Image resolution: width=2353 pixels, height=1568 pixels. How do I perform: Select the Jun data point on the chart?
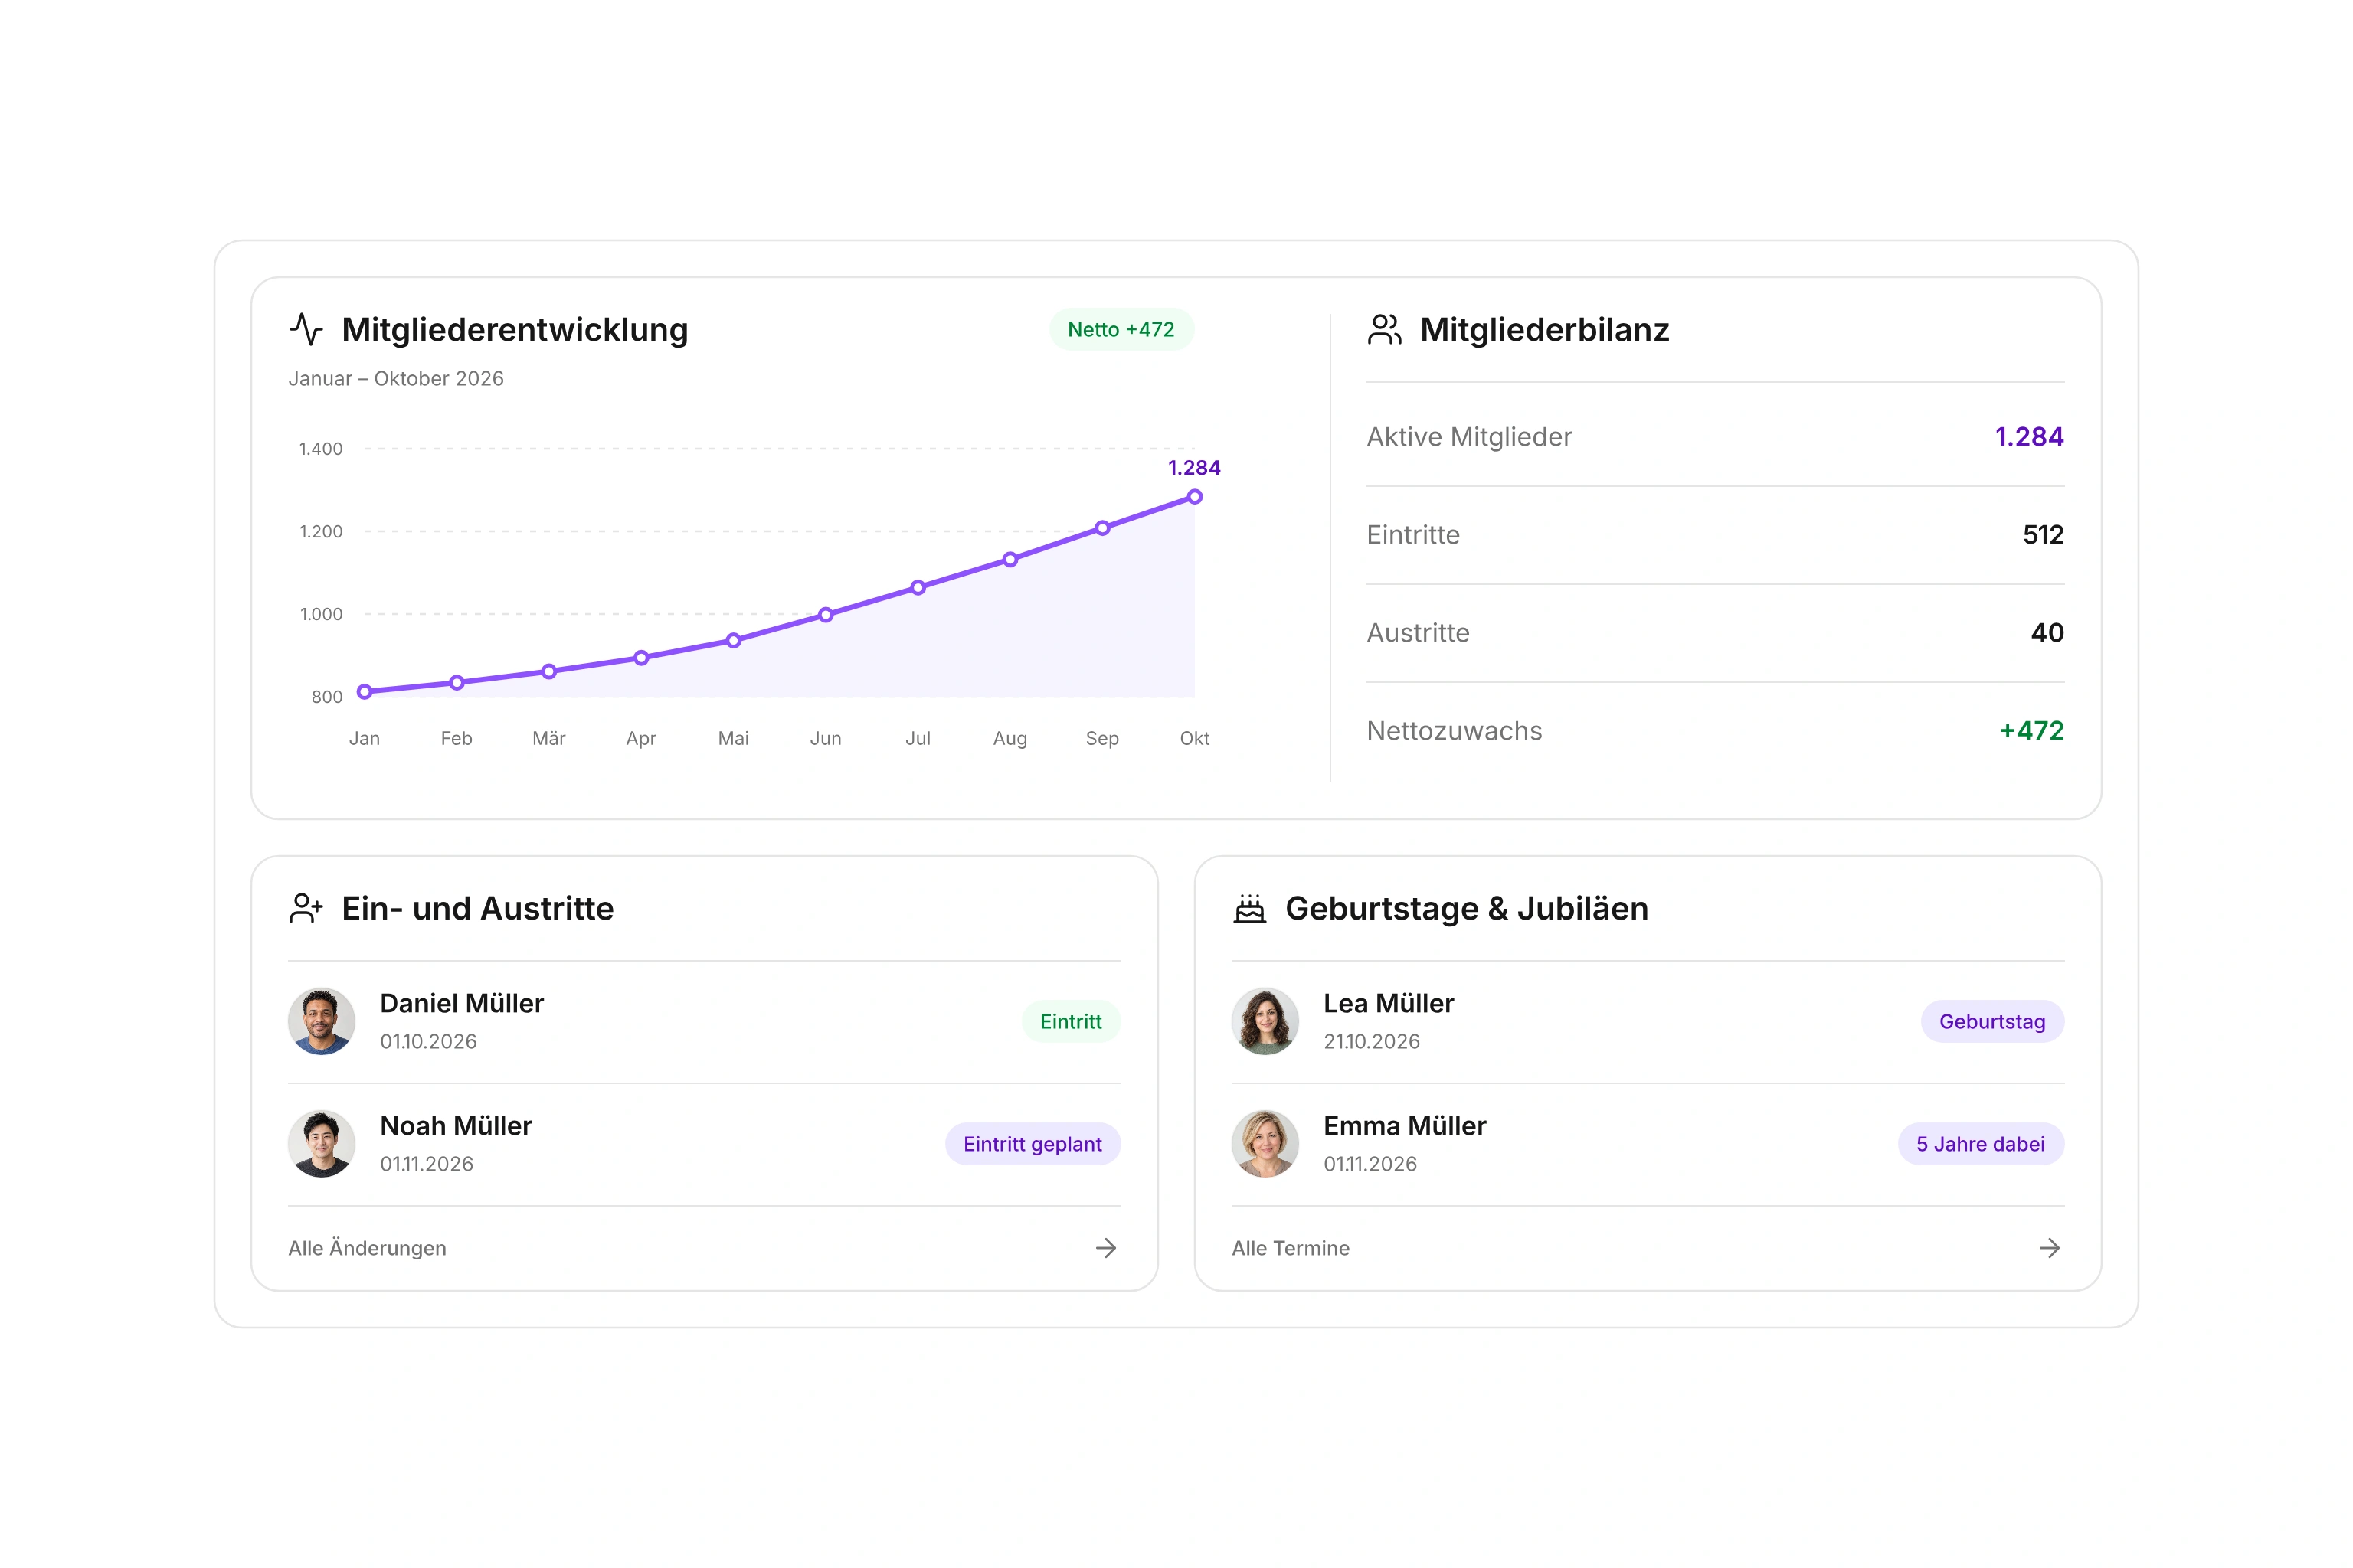(826, 615)
